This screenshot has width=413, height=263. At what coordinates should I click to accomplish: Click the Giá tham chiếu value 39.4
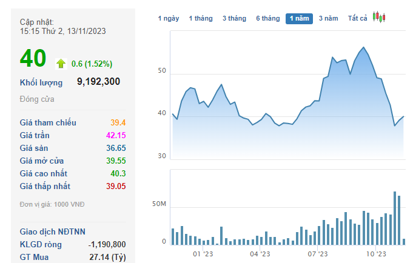118,122
